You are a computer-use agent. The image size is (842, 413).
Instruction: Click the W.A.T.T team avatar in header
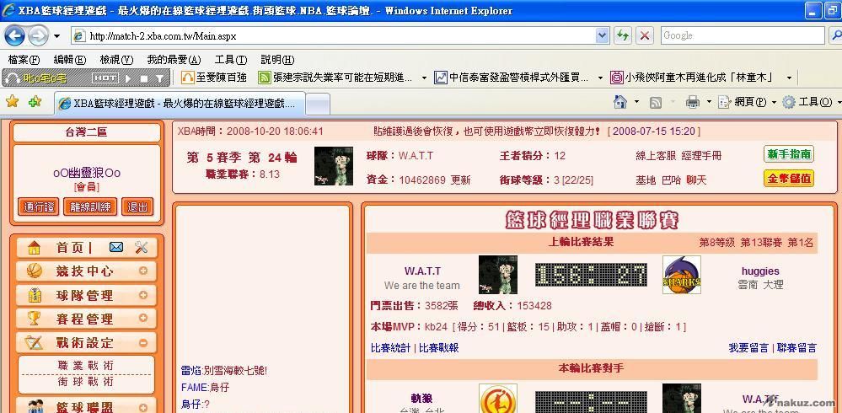point(334,166)
